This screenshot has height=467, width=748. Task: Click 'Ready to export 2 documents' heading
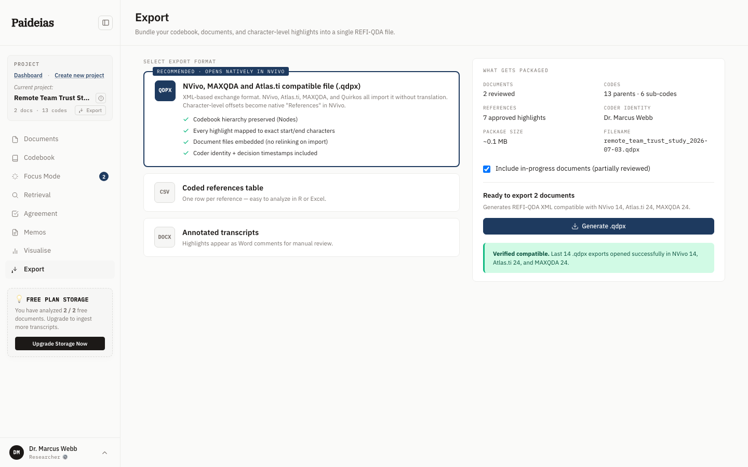[x=529, y=196]
